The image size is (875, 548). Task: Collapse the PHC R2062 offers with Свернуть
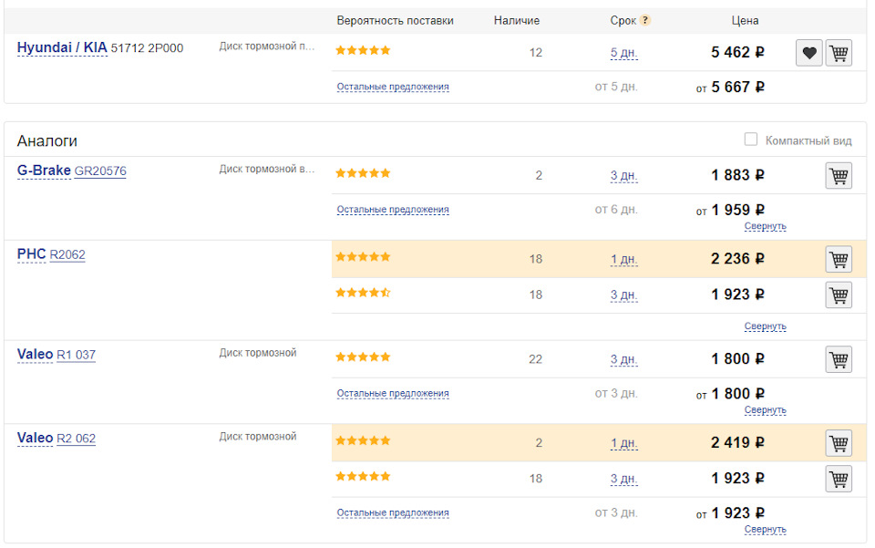click(765, 326)
